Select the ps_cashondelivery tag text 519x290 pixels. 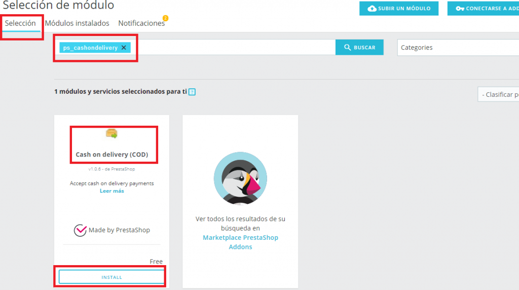[x=90, y=48]
